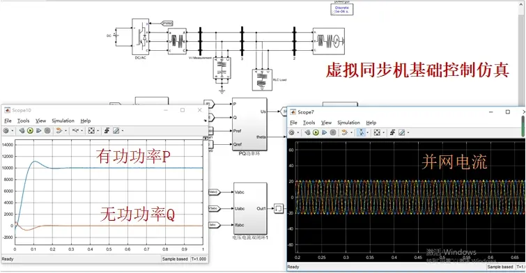This screenshot has width=526, height=273.
Task: Click Stop button in Scope10 toolbar
Action: 47,131
